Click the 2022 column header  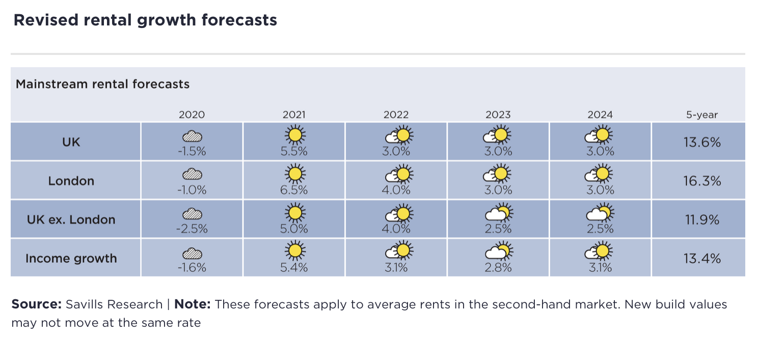pyautogui.click(x=396, y=115)
